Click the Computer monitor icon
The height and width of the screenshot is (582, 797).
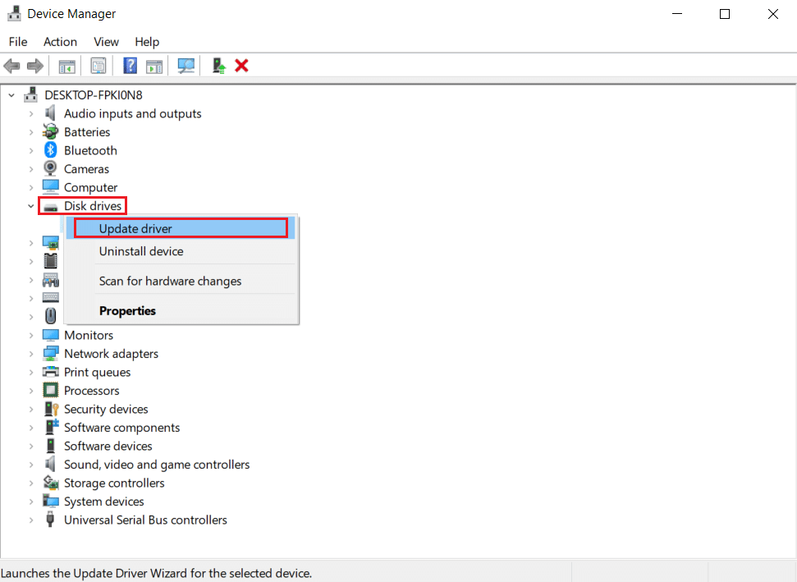[50, 187]
